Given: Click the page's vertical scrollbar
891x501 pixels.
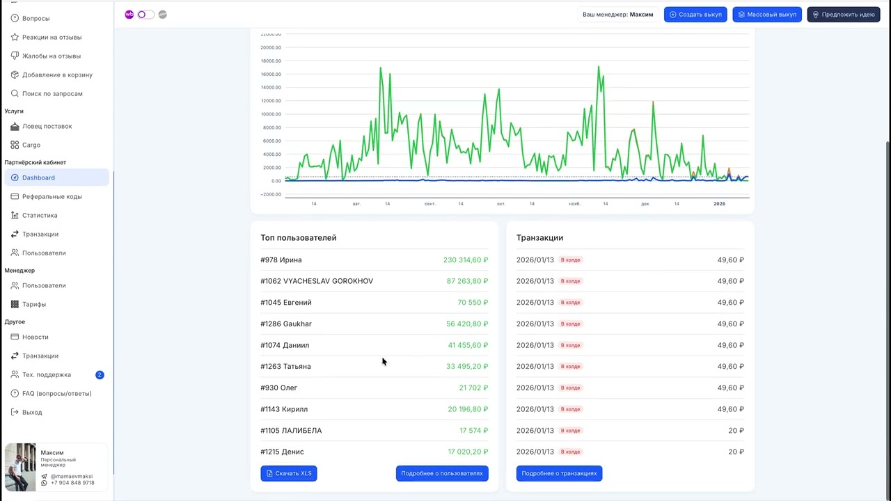Looking at the screenshot, I should tap(888, 278).
